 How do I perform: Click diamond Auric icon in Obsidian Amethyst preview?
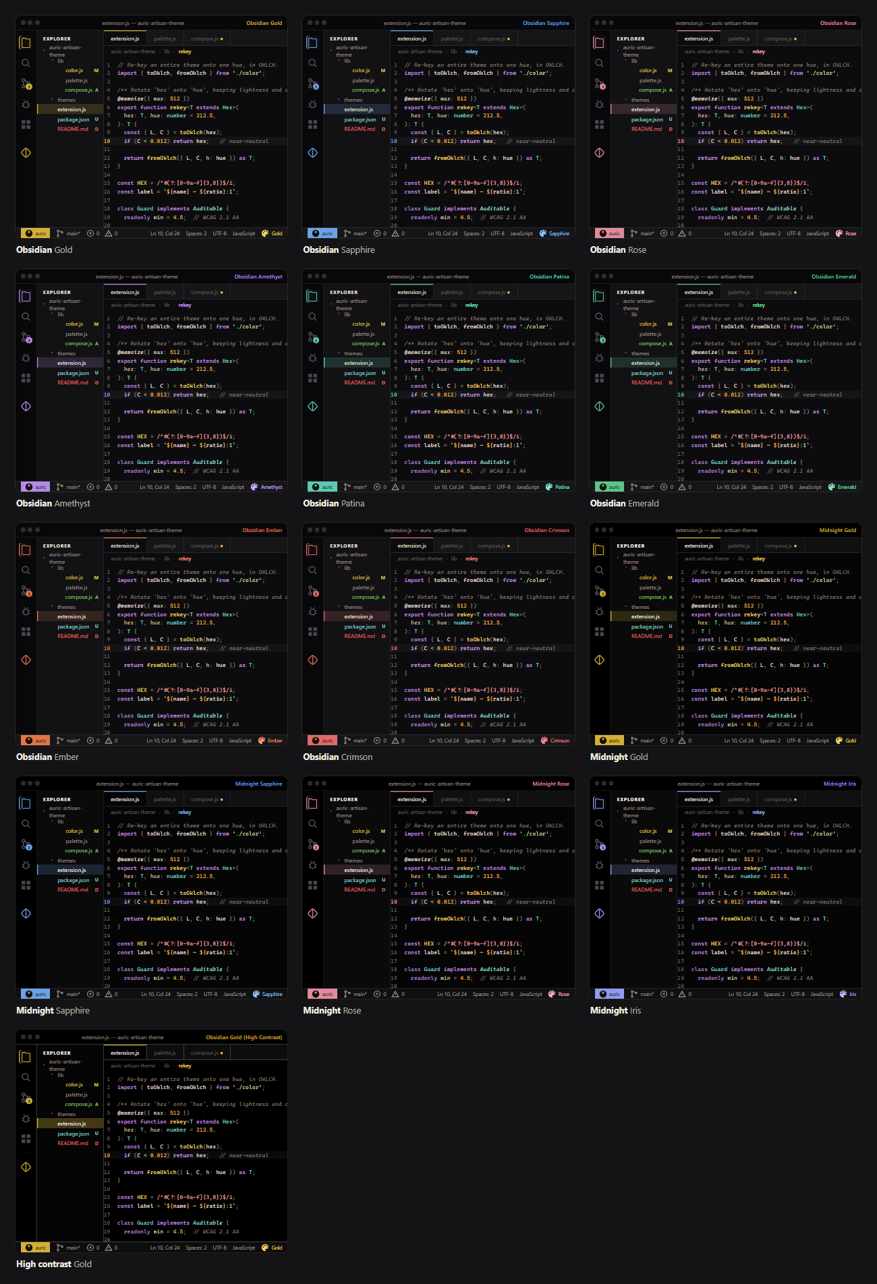tap(26, 407)
